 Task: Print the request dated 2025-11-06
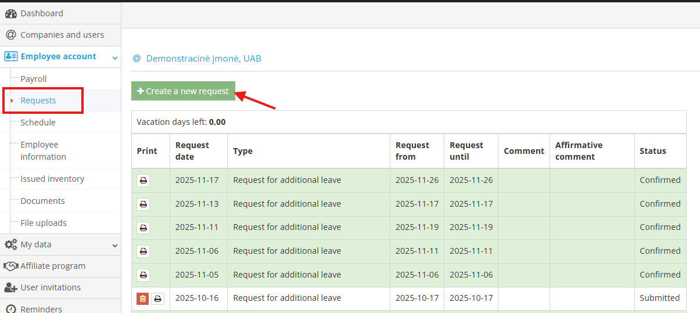pyautogui.click(x=143, y=251)
